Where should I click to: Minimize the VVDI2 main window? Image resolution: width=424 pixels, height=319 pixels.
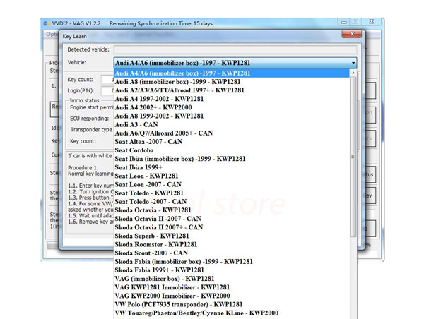[343, 22]
